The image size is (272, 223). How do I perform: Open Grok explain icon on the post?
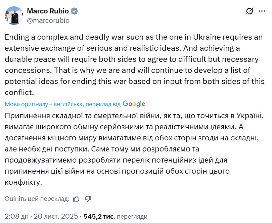[x=249, y=11]
